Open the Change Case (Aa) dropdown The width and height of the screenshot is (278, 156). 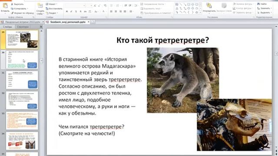pos(96,12)
